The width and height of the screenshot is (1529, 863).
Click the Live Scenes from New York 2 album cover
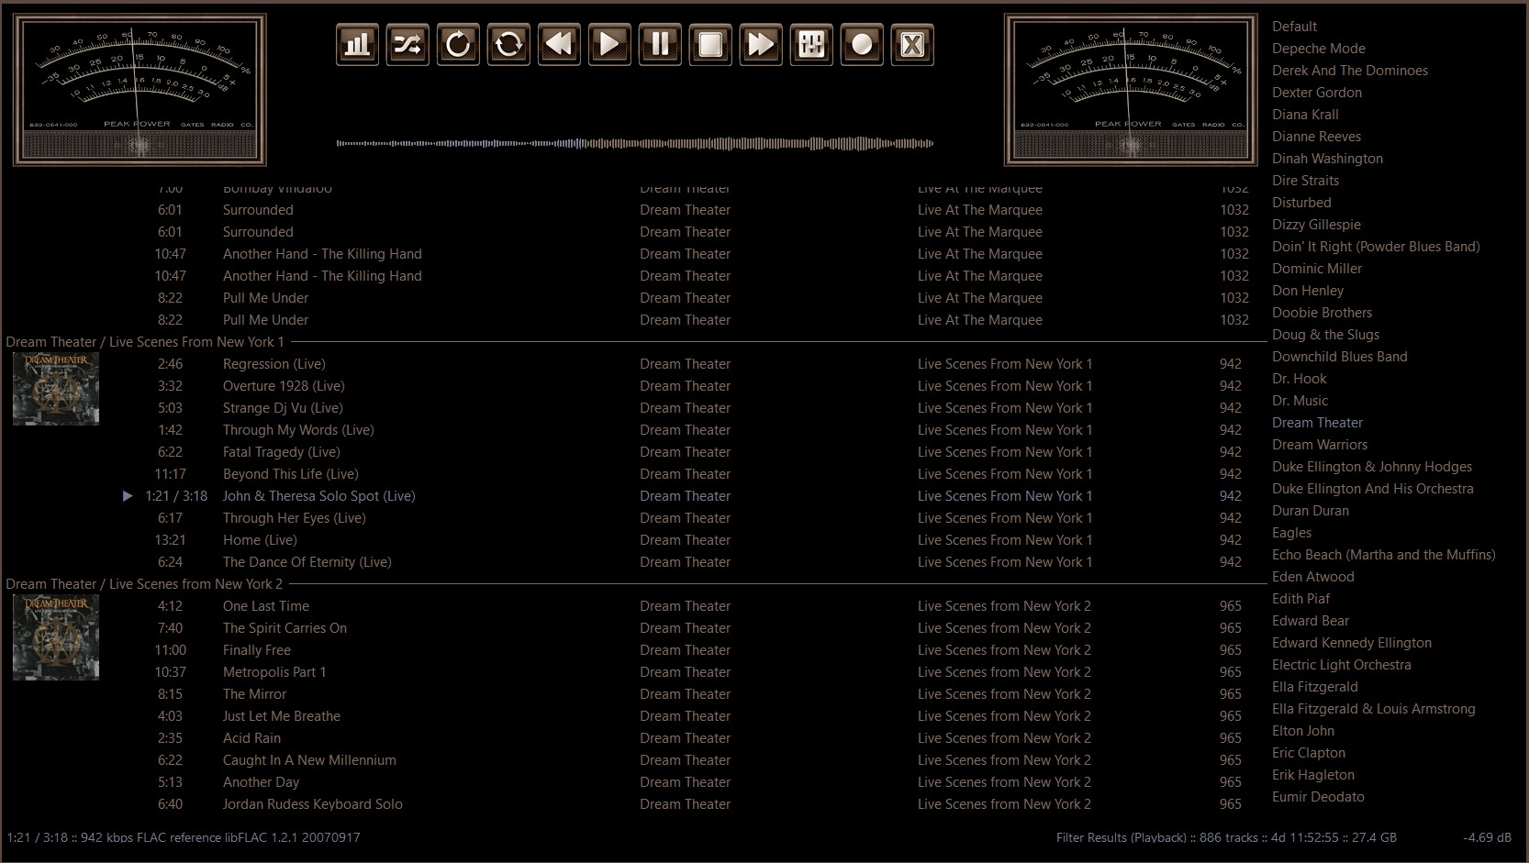pyautogui.click(x=56, y=637)
